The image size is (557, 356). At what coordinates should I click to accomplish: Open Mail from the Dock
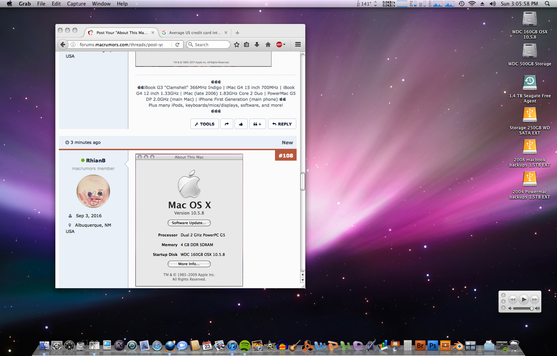pos(144,346)
